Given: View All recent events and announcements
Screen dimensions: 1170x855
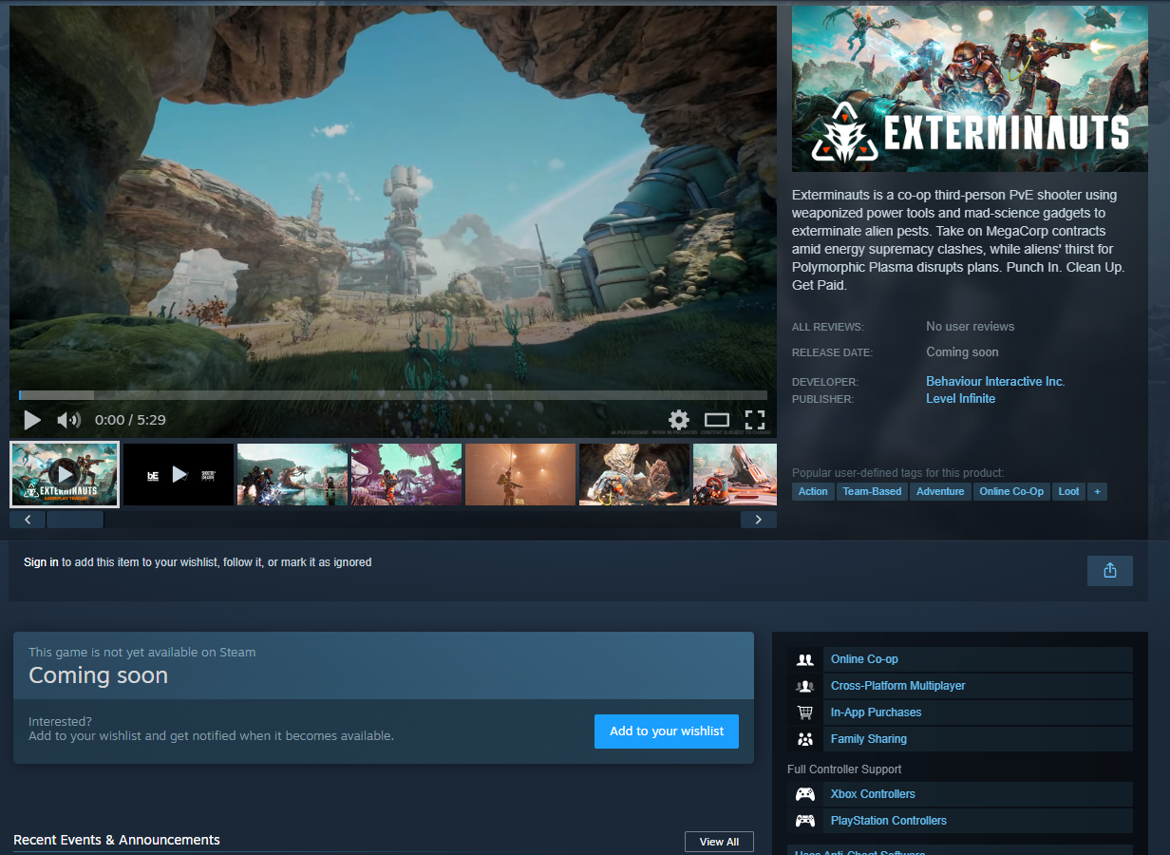Looking at the screenshot, I should tap(719, 842).
